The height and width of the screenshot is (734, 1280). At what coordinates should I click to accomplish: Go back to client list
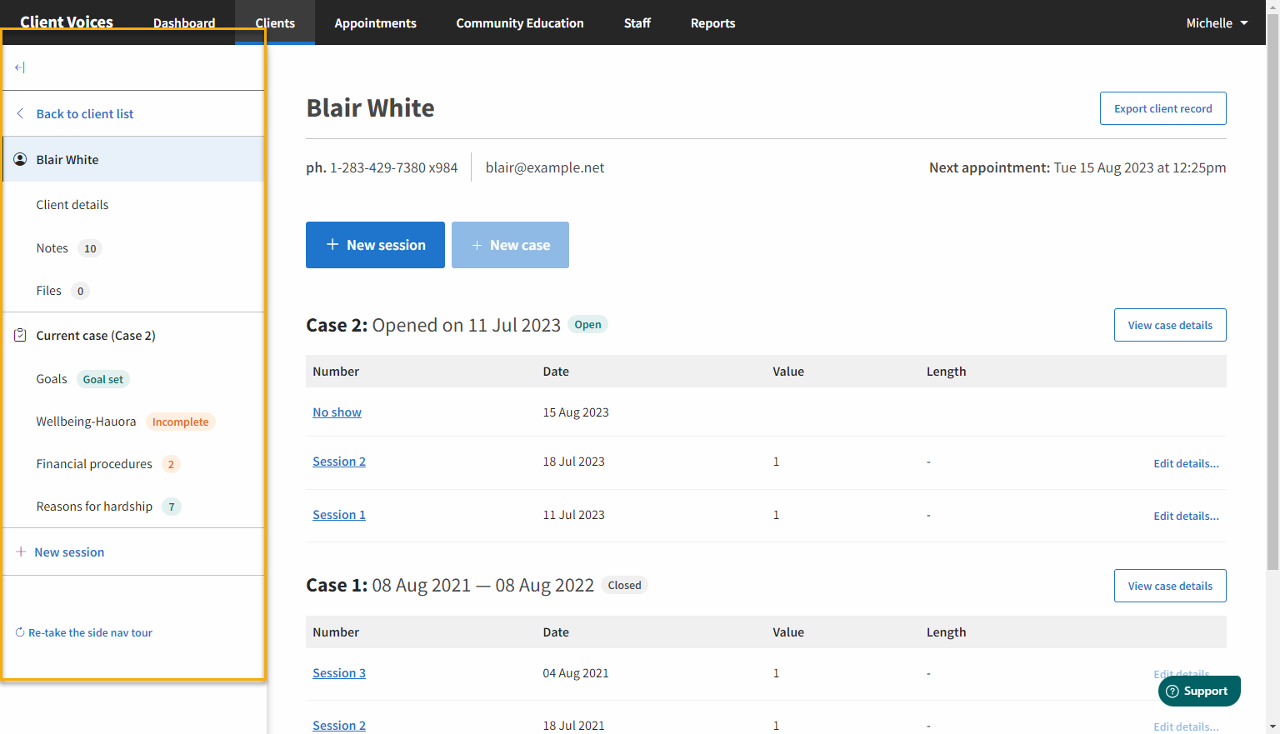pyautogui.click(x=84, y=113)
